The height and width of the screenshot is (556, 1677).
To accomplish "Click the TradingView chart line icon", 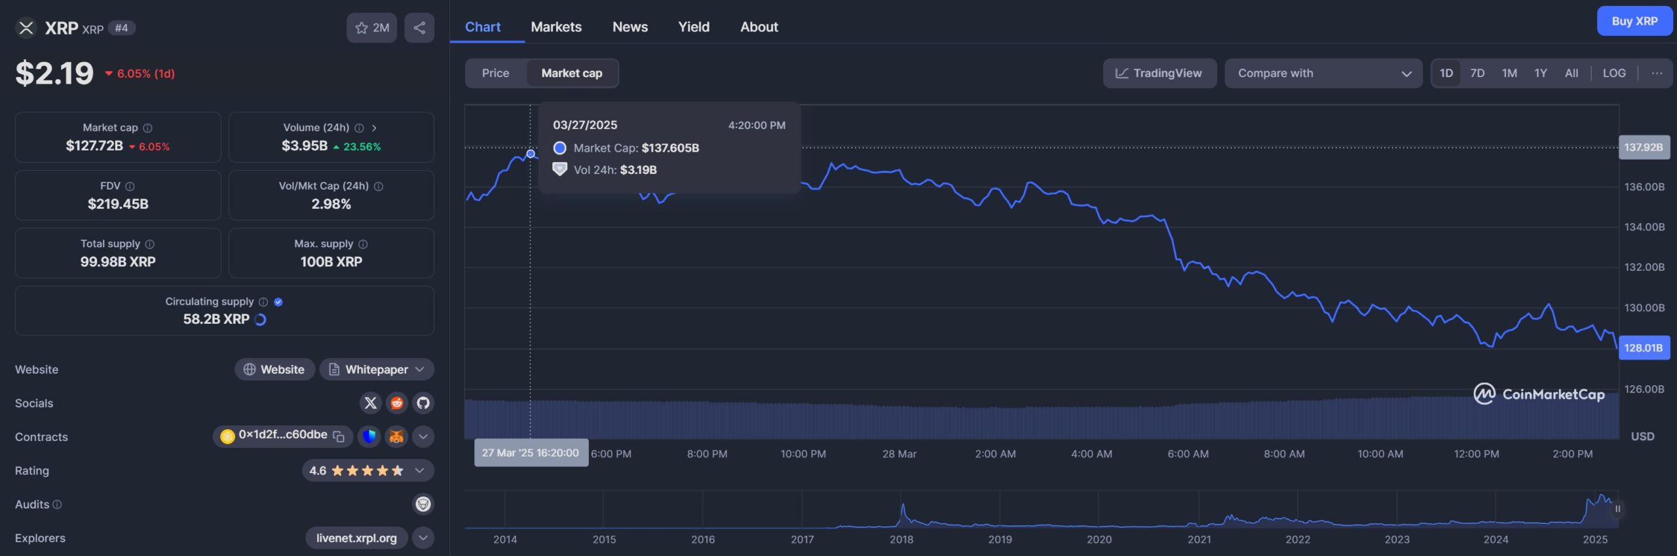I will pyautogui.click(x=1121, y=73).
